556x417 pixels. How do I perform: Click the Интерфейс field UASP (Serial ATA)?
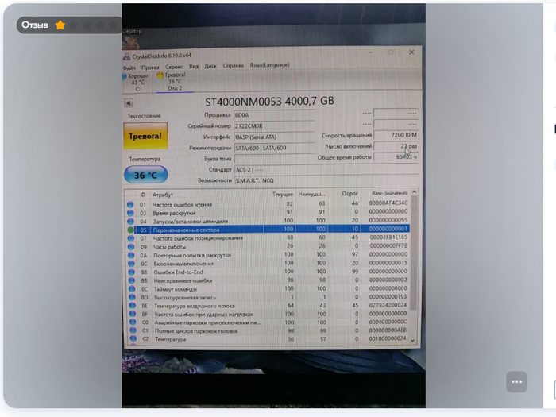(274, 137)
